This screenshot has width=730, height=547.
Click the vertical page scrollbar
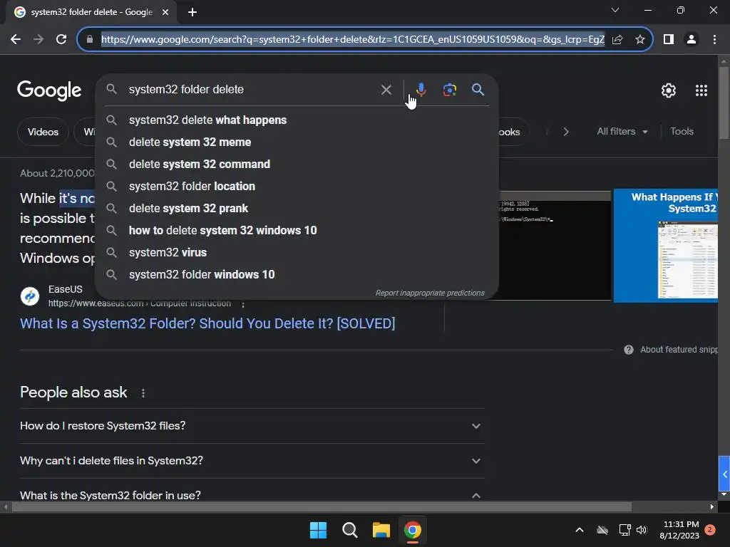coord(724,103)
